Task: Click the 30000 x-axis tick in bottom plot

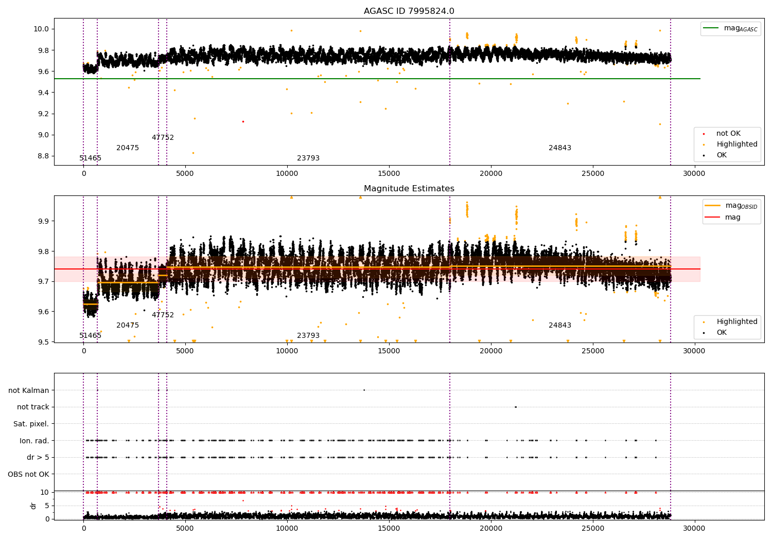Action: 694,528
